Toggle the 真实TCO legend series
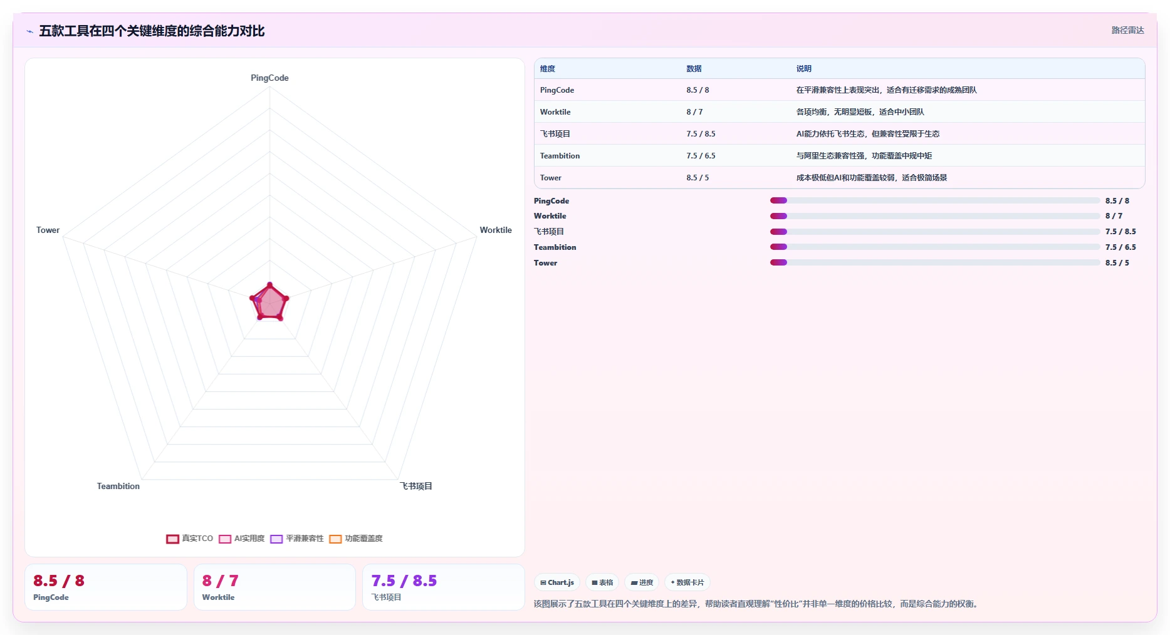 (x=190, y=539)
